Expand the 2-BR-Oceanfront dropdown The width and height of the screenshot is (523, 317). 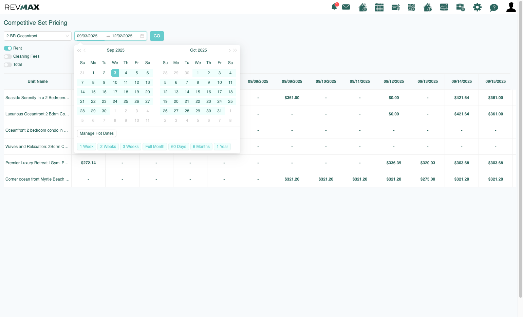point(38,36)
